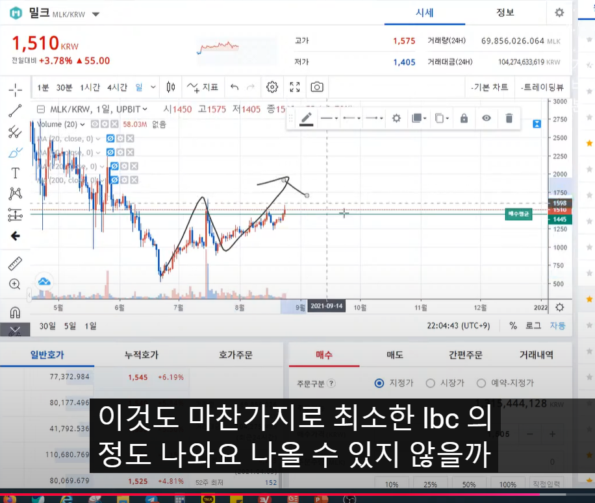The width and height of the screenshot is (595, 503).
Task: Expand the Volume (20) indicator chevron
Action: 82,125
